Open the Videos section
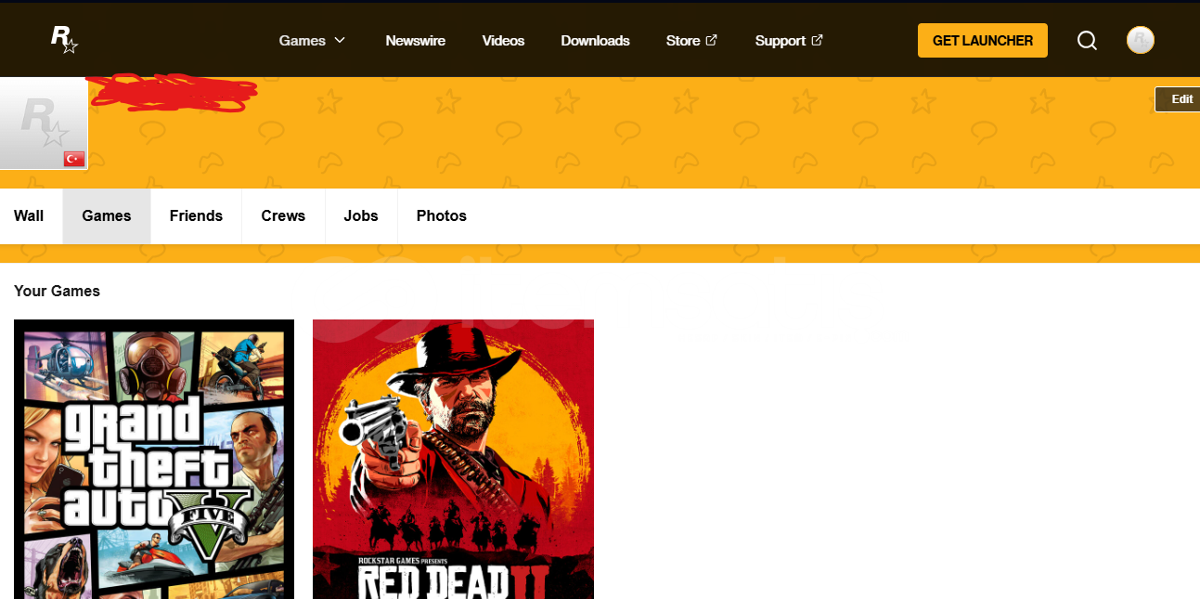Screen dimensions: 1200x599 pyautogui.click(x=503, y=41)
